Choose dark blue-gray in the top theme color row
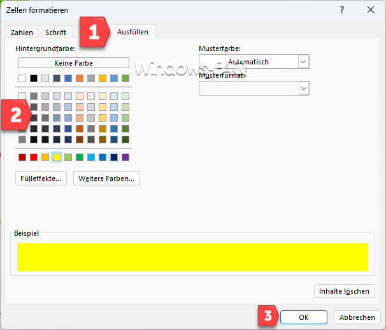386x330 pixels. pyautogui.click(x=57, y=78)
